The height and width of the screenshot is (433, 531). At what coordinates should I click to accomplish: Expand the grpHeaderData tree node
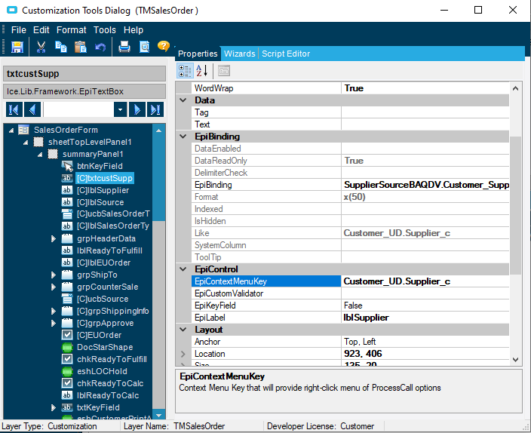(x=54, y=238)
